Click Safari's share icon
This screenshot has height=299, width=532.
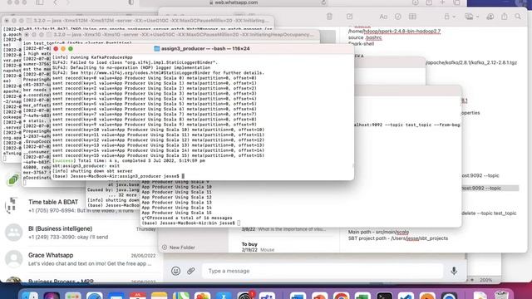tap(429, 2)
